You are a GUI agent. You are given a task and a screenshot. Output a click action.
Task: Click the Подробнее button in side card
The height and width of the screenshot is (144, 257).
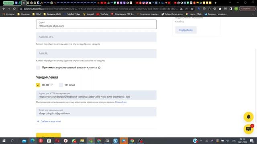[x=186, y=30]
